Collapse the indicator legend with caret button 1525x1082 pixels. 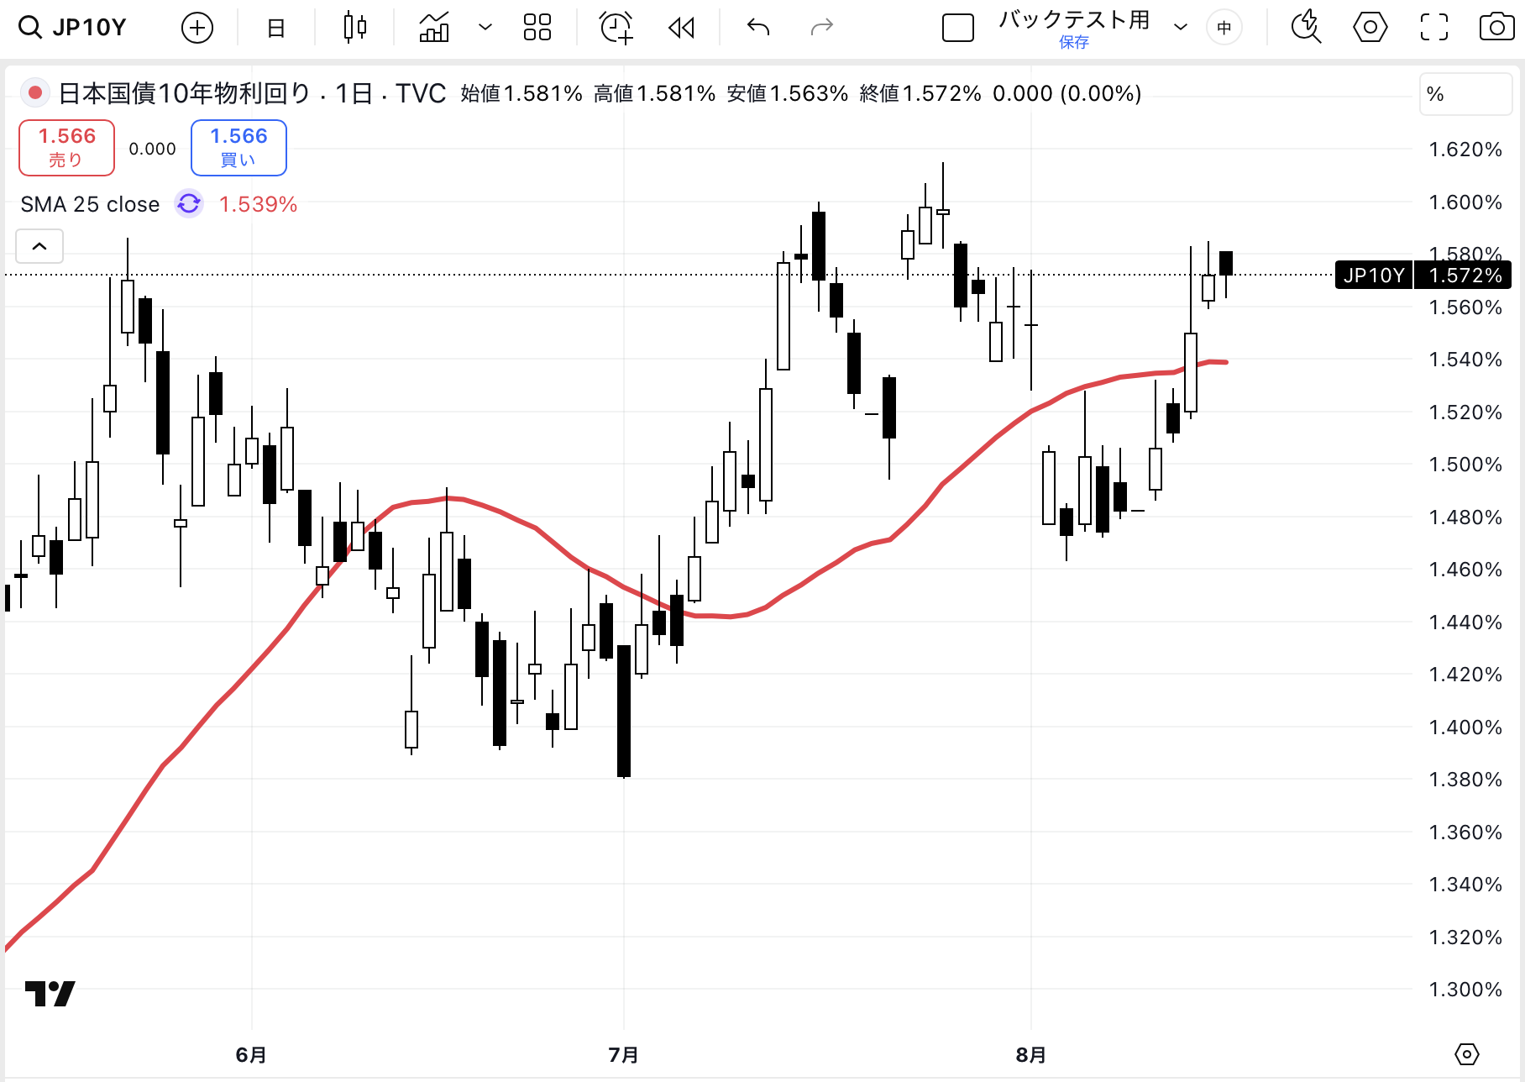click(39, 246)
